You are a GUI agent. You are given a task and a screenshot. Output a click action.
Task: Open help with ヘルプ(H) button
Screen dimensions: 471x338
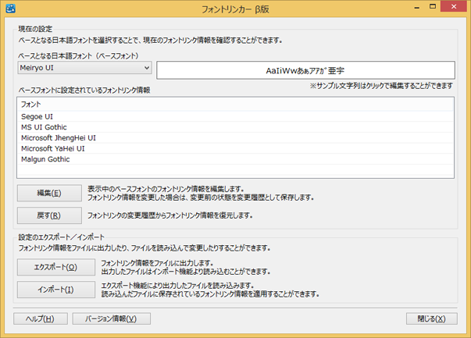40,318
